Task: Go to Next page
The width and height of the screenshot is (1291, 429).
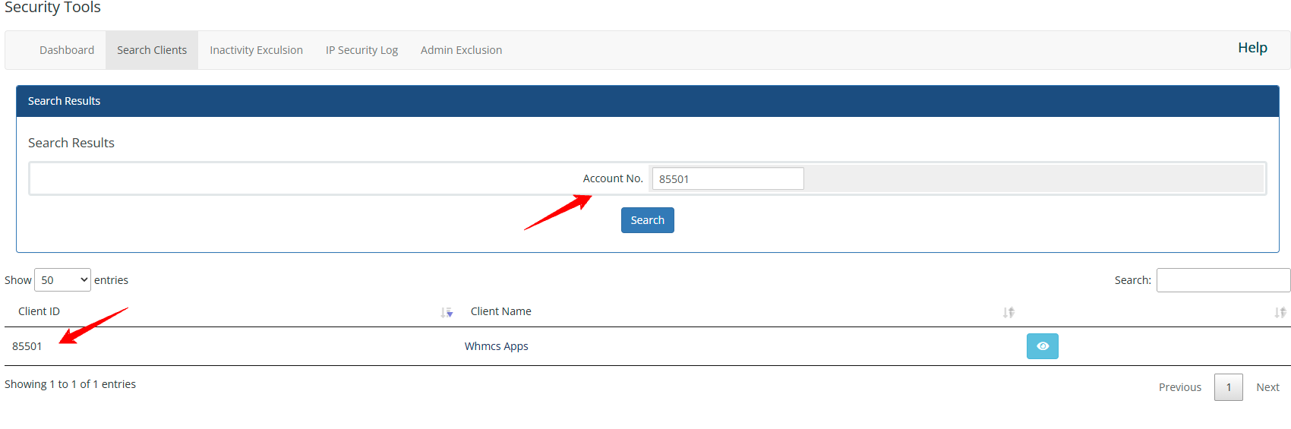Action: pos(1267,387)
